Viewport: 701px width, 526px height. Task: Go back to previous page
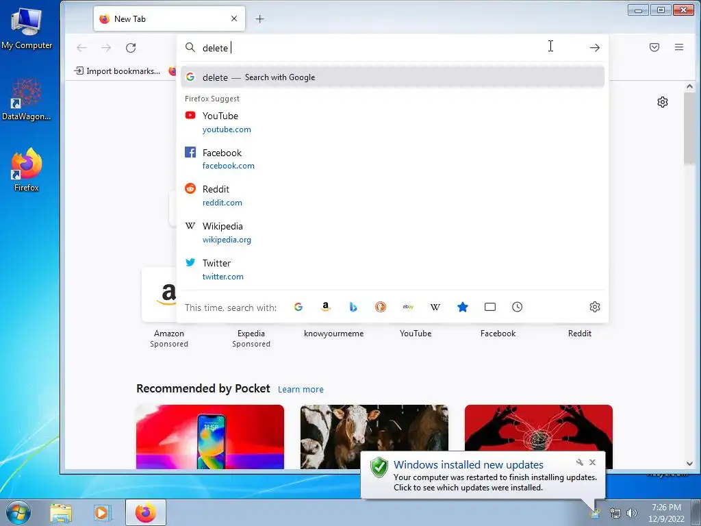tap(81, 47)
